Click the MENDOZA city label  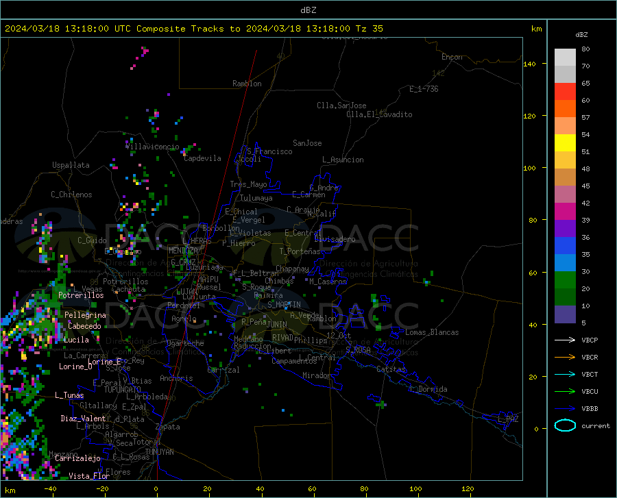click(183, 251)
